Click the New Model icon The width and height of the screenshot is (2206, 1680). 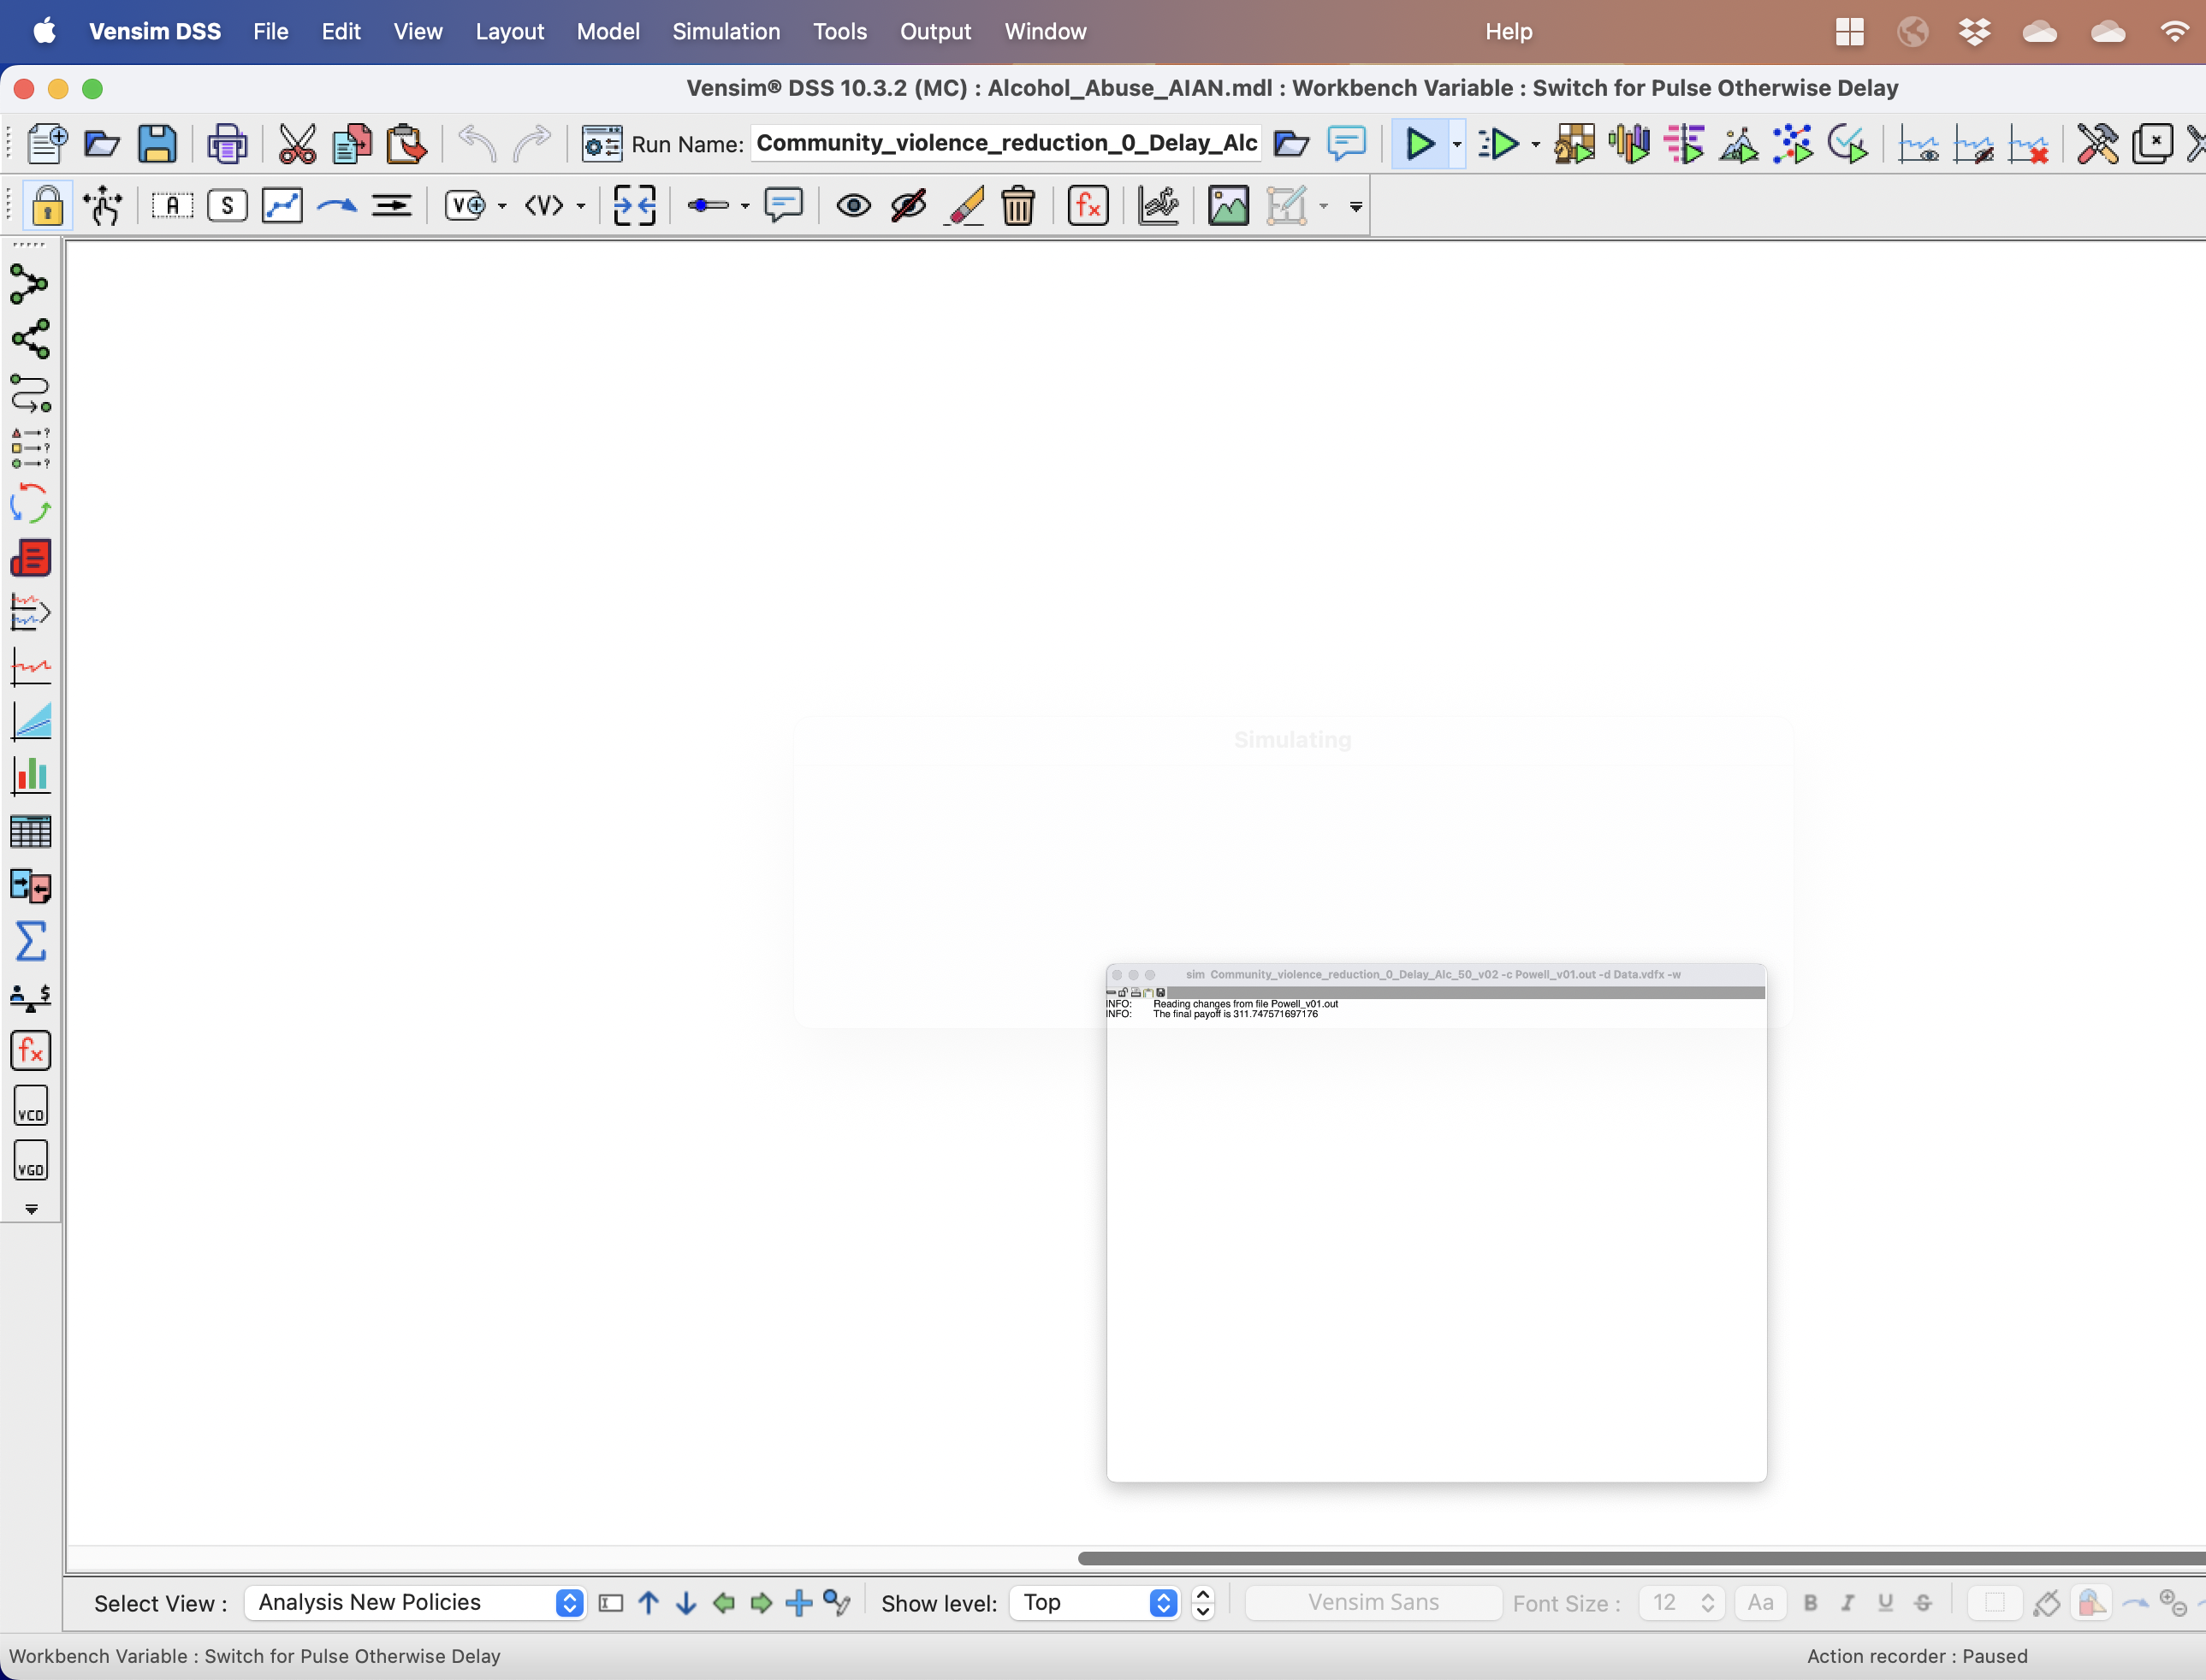click(x=46, y=144)
